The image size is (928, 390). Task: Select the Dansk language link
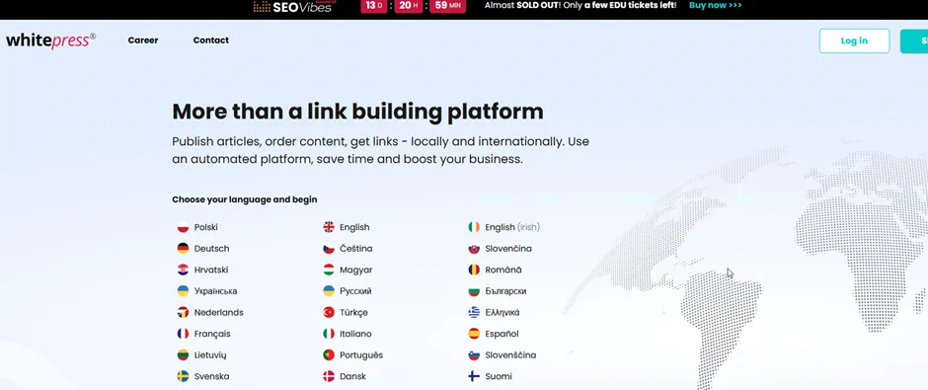tap(352, 376)
